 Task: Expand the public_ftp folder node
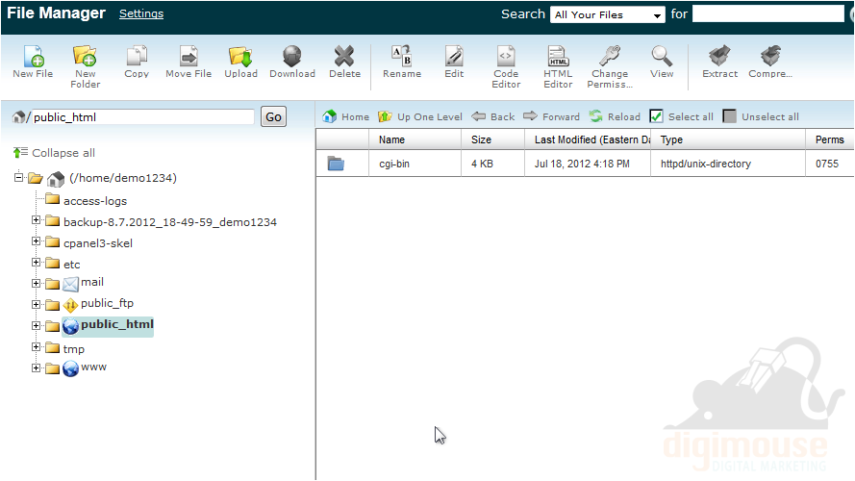pyautogui.click(x=36, y=305)
